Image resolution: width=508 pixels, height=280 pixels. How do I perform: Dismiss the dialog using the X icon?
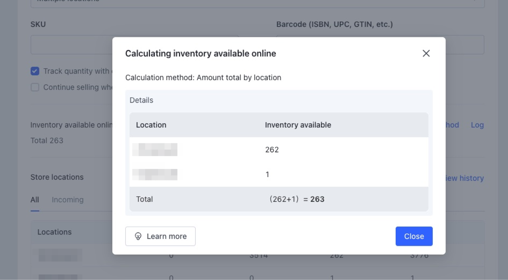click(x=426, y=53)
